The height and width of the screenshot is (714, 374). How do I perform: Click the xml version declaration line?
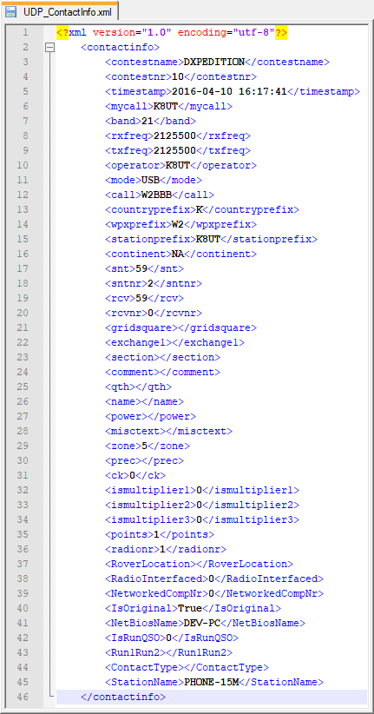(x=172, y=32)
